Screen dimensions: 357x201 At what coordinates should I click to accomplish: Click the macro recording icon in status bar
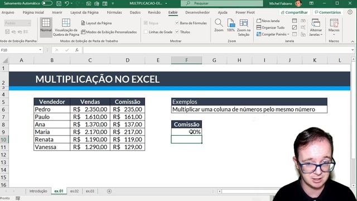pyautogui.click(x=18, y=198)
